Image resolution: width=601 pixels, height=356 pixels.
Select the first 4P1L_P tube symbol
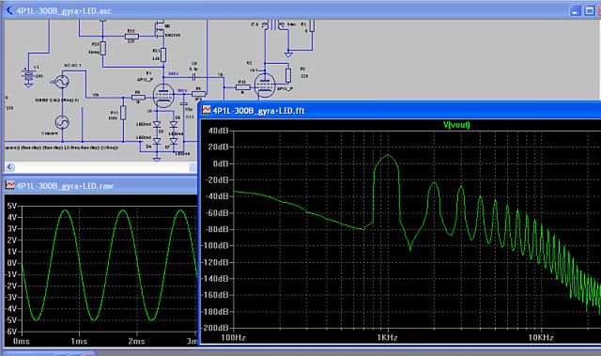pyautogui.click(x=162, y=96)
